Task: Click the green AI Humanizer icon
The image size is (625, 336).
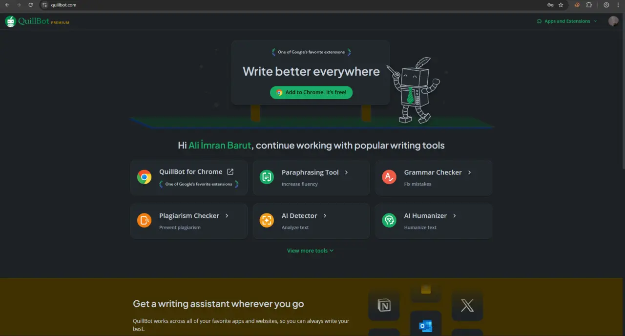Action: [x=389, y=220]
